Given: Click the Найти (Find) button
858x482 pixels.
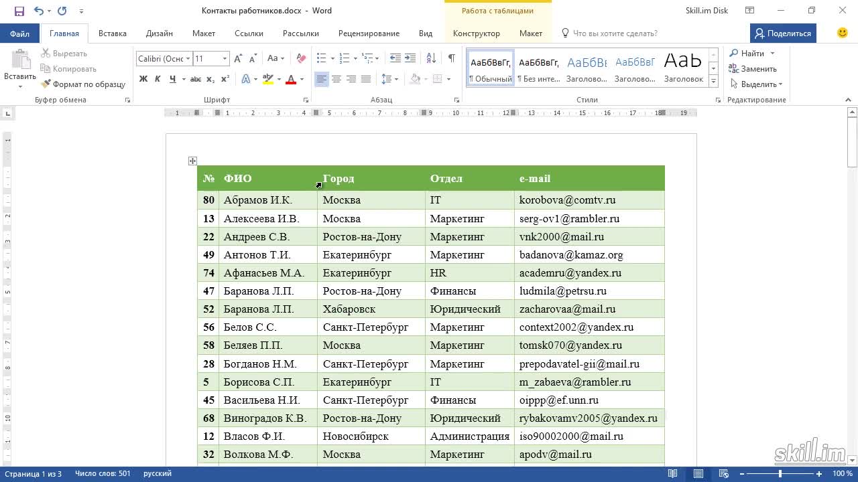Looking at the screenshot, I should [x=747, y=54].
